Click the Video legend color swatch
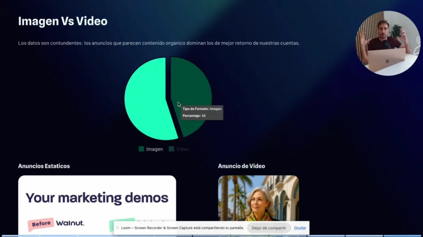Image resolution: width=423 pixels, height=237 pixels. [x=172, y=149]
